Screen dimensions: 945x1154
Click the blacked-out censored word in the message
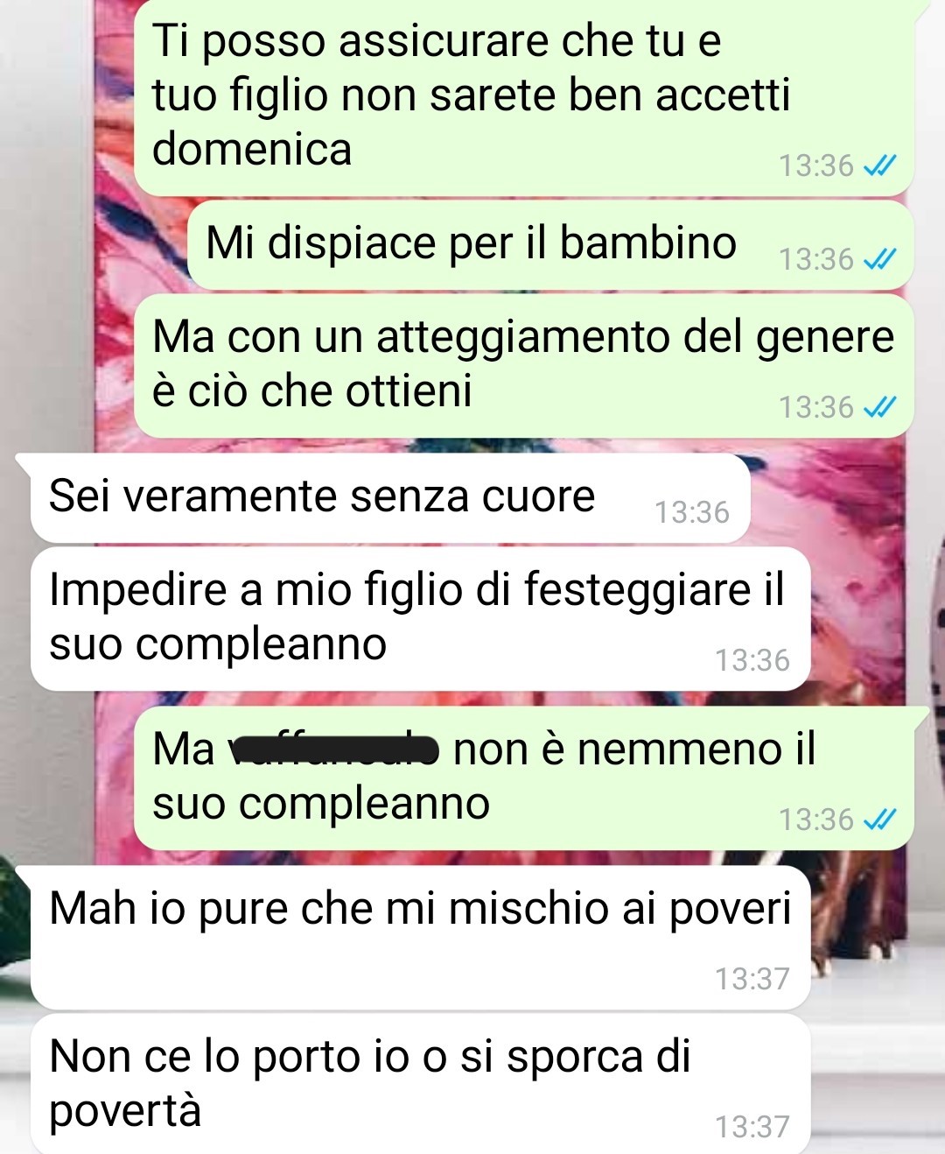[332, 749]
